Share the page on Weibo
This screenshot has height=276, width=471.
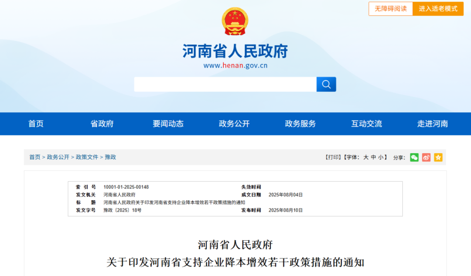[x=426, y=158]
